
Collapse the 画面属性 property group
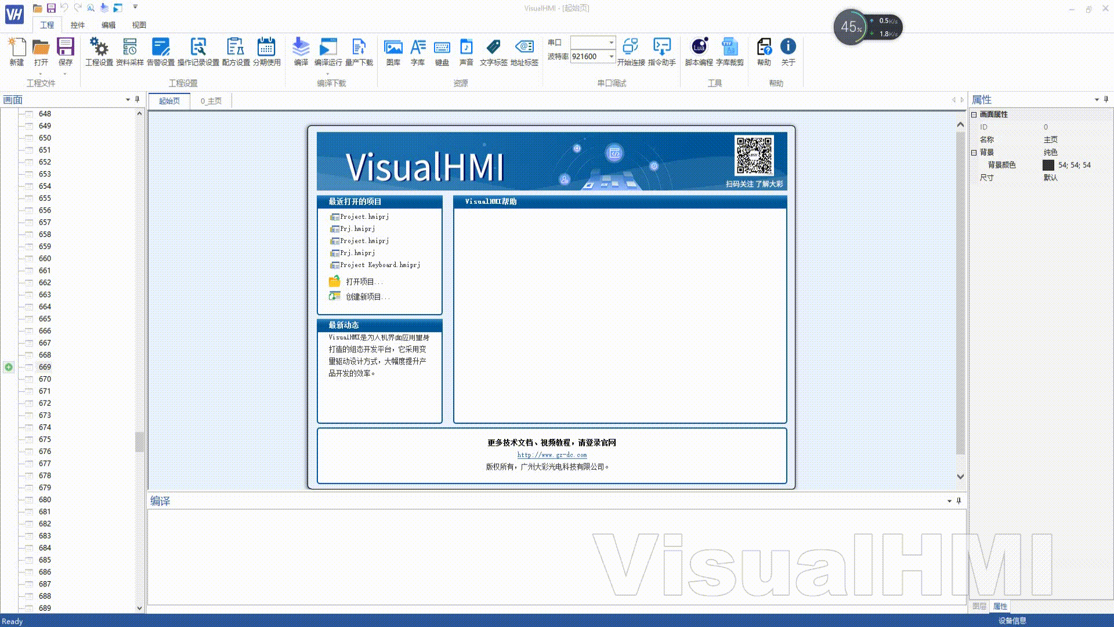tap(974, 114)
